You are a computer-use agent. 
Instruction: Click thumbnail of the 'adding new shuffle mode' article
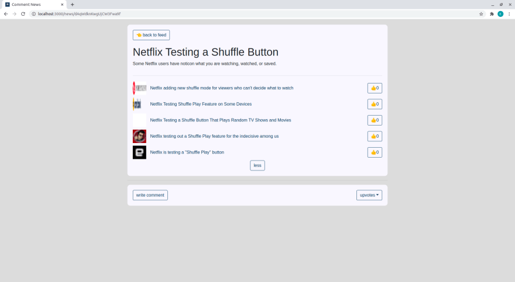140,88
